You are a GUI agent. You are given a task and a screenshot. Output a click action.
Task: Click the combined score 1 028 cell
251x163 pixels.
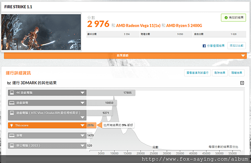point(220,34)
